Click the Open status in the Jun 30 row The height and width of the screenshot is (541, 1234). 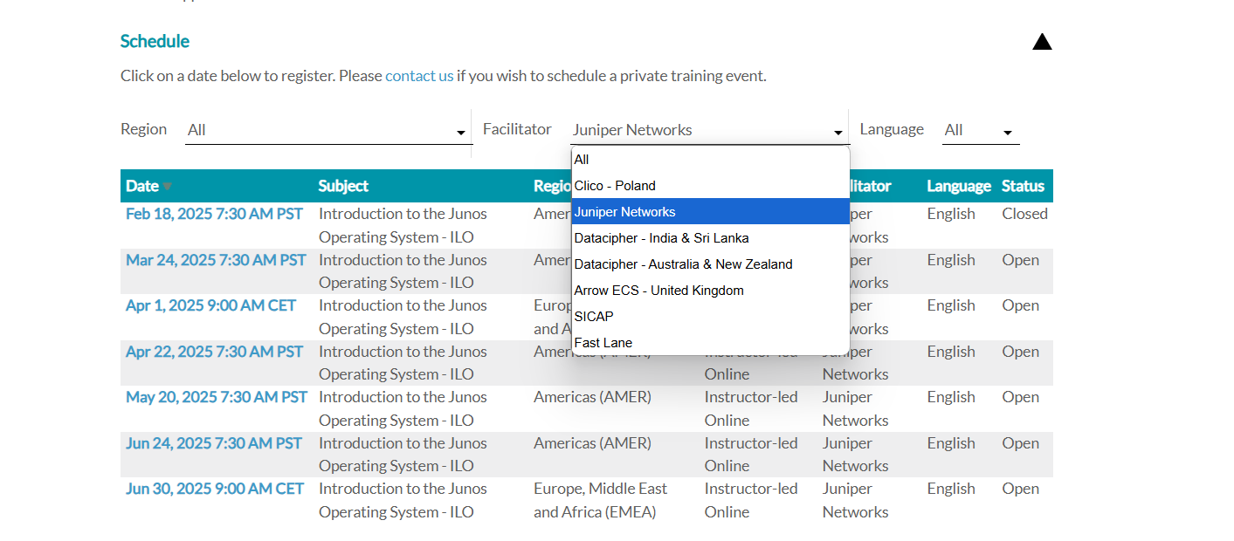(1021, 489)
